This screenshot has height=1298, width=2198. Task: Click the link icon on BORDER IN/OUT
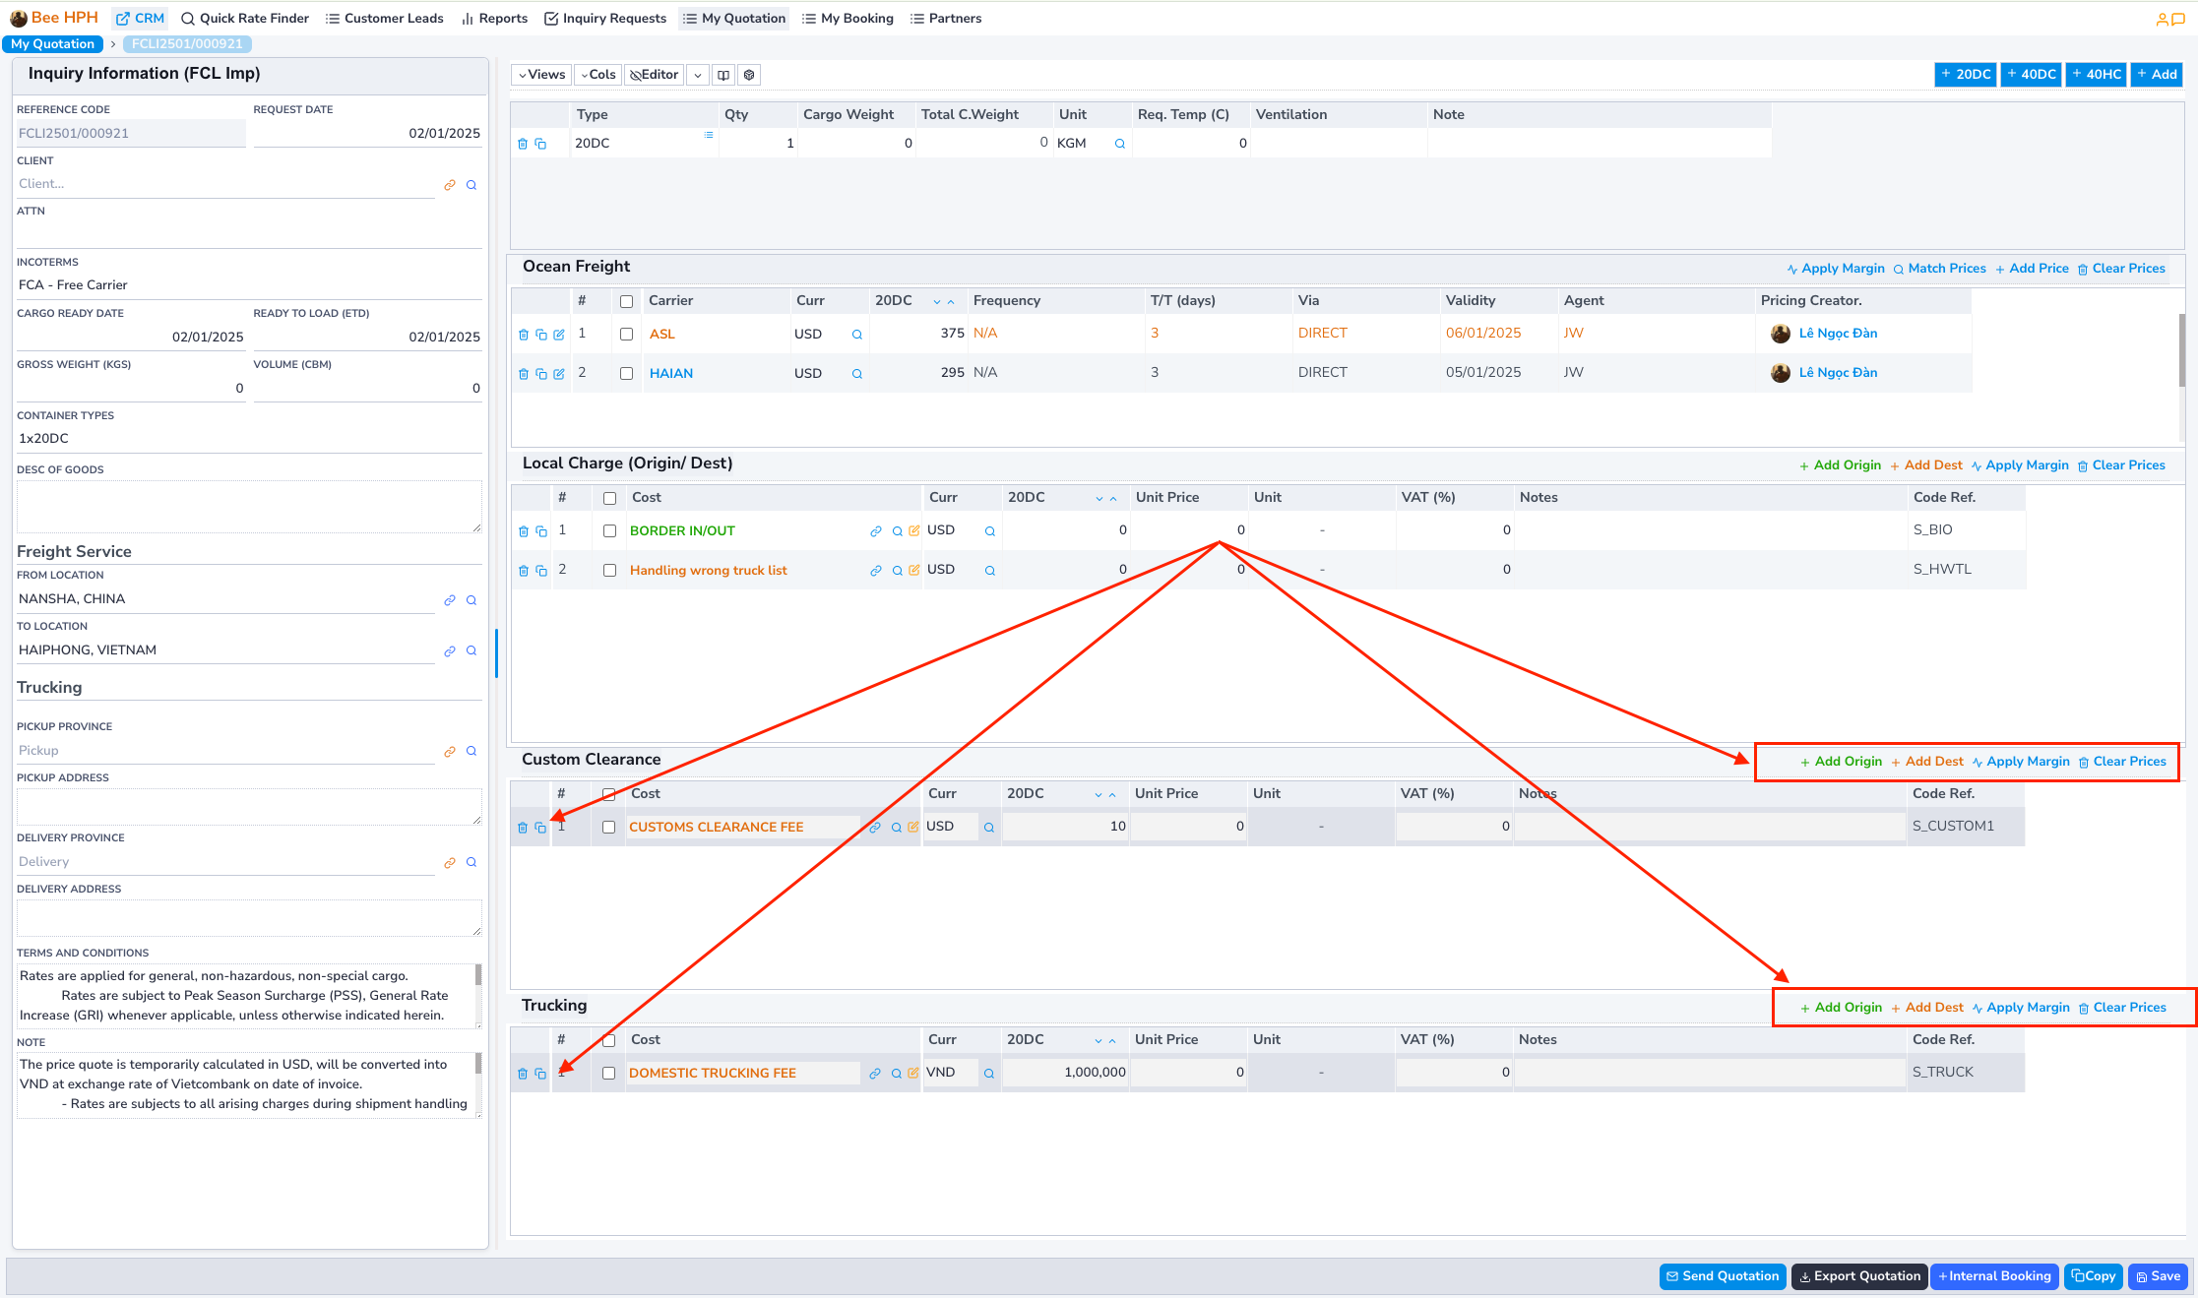[x=875, y=531]
